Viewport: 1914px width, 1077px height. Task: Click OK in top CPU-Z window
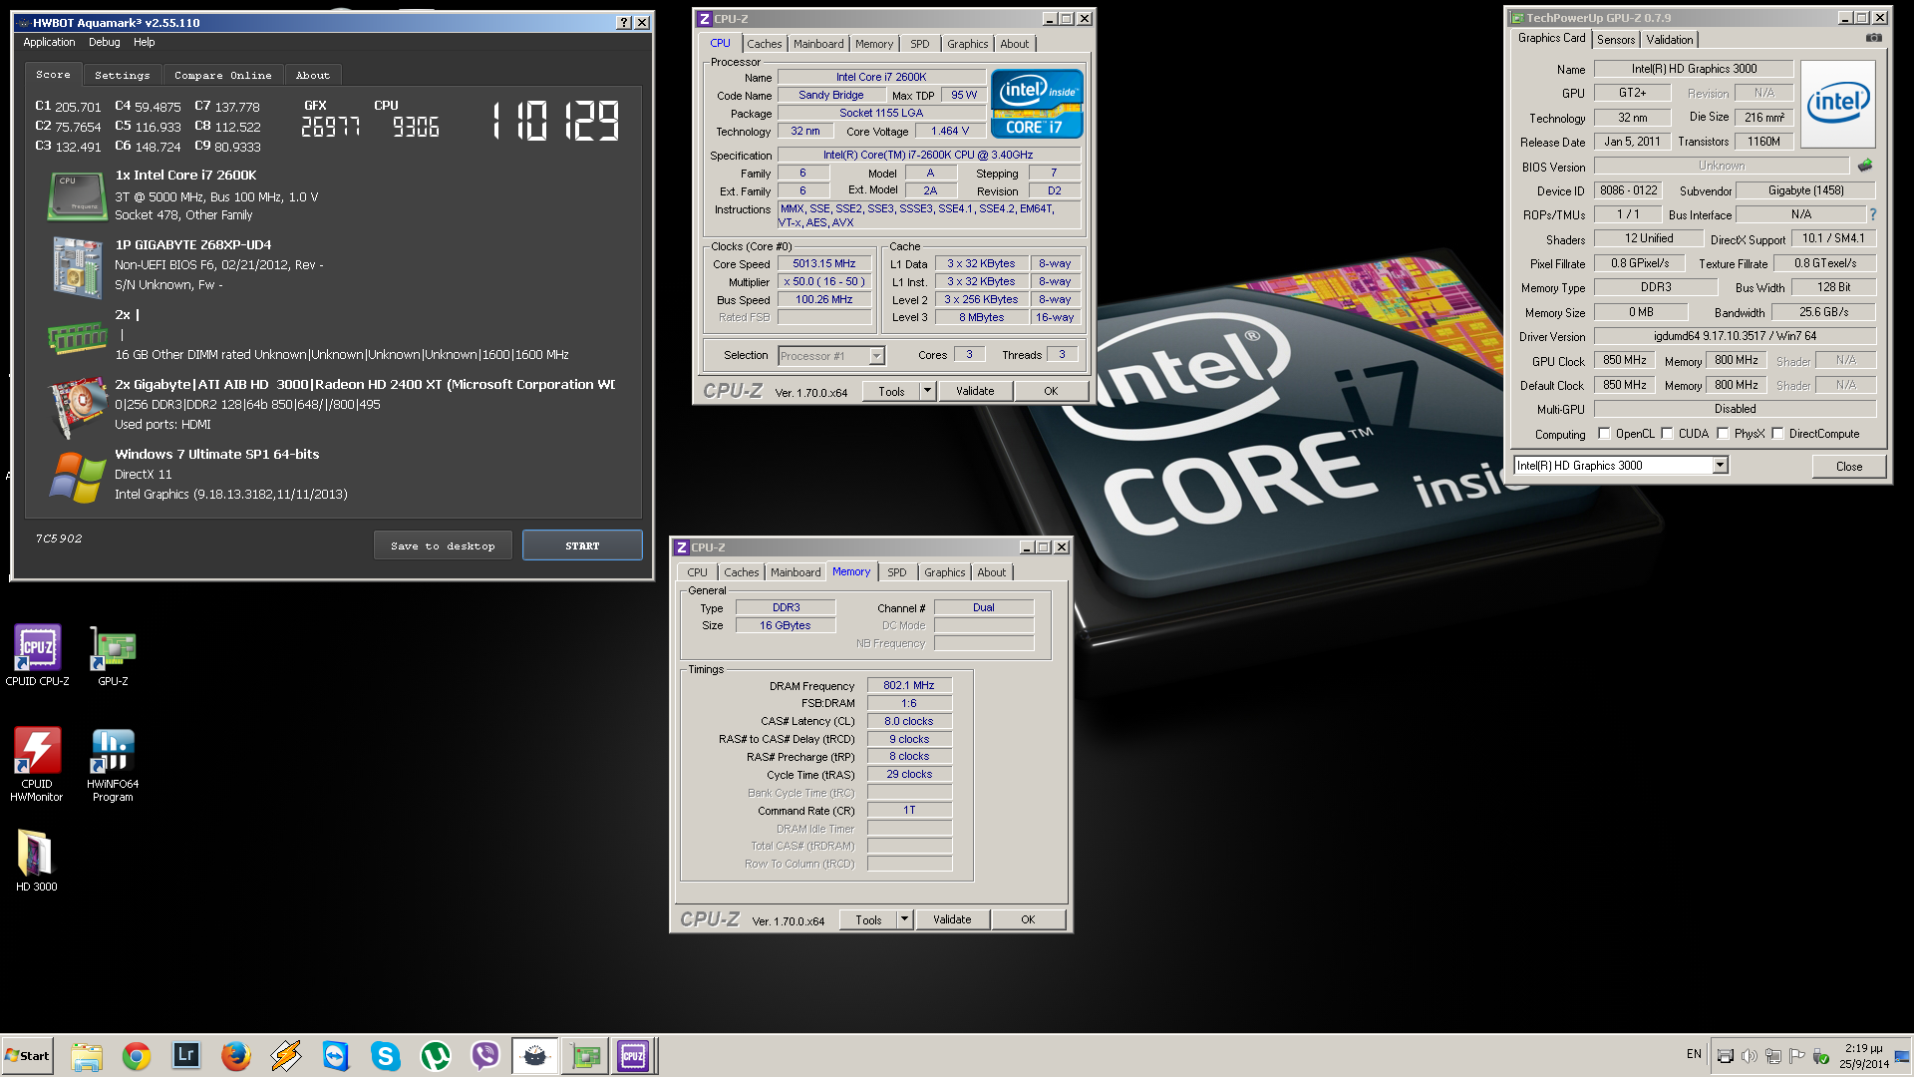coord(1051,391)
